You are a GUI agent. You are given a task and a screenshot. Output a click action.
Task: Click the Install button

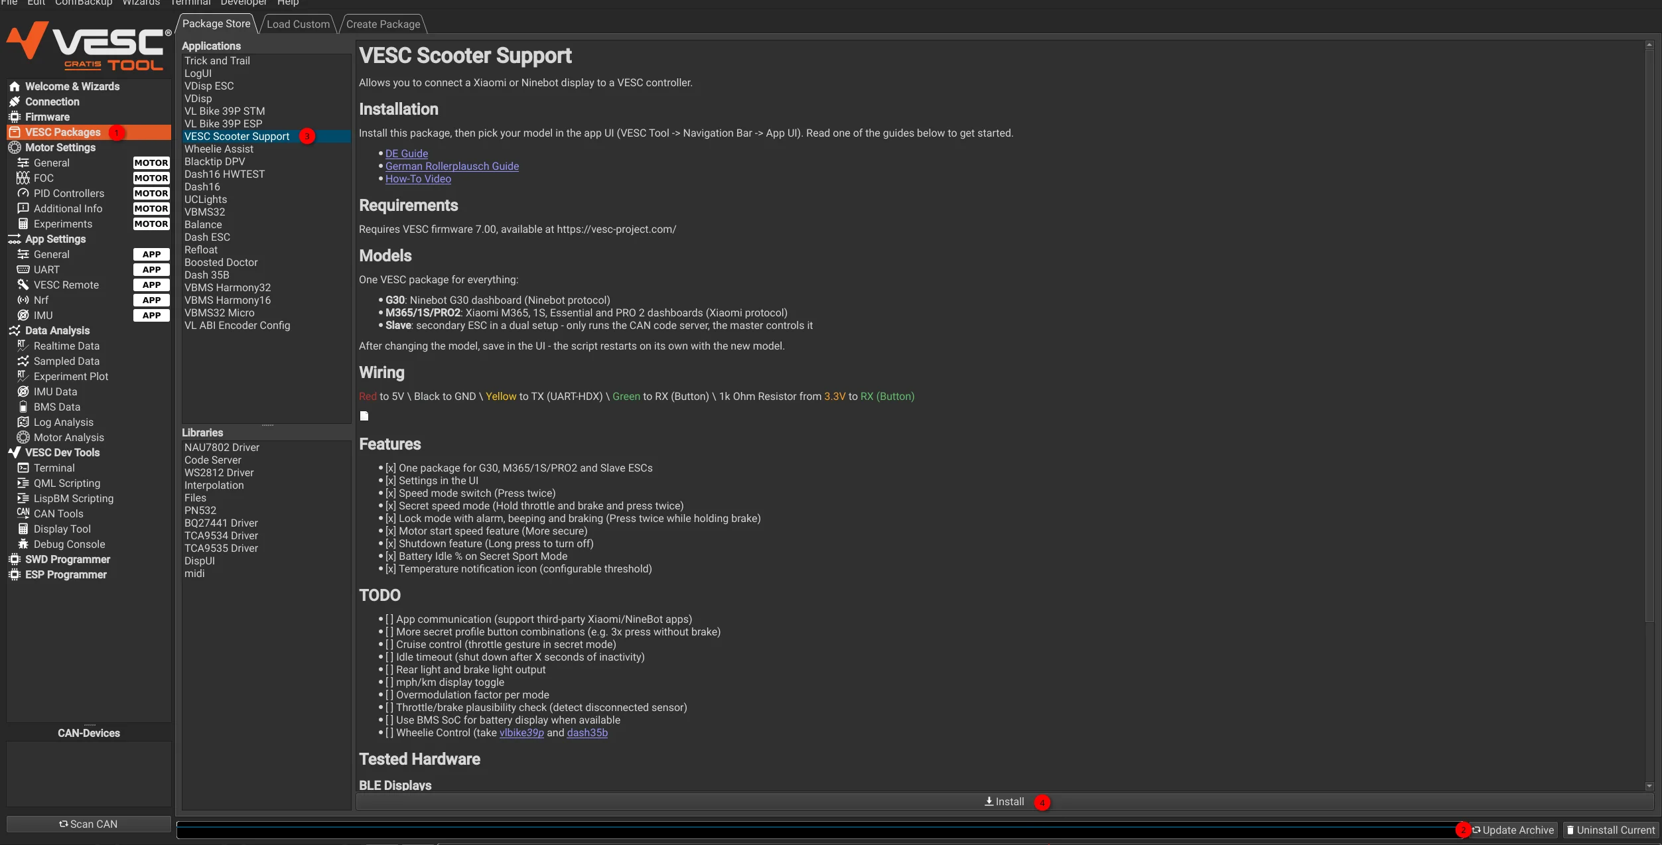1004,802
